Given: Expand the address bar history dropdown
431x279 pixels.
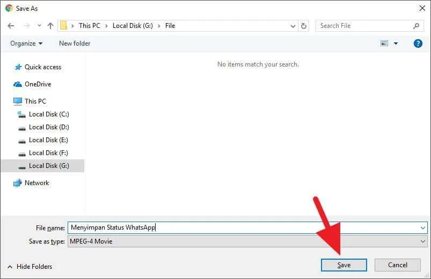Looking at the screenshot, I should click(293, 26).
